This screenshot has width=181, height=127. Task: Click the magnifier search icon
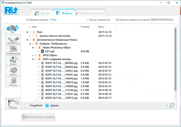tap(172, 105)
